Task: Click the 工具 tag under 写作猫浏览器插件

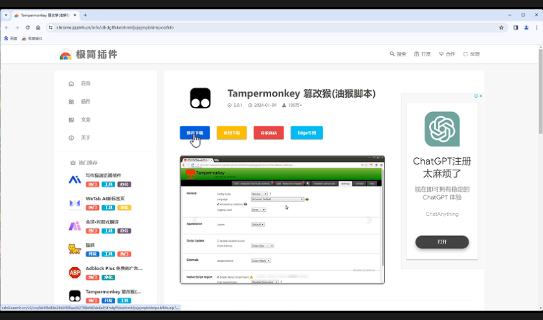Action: tap(108, 185)
